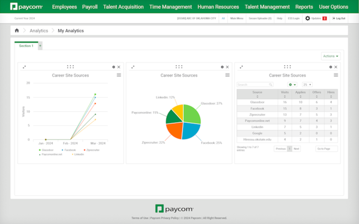Select the blue Facebook pie slice
The height and width of the screenshot is (224, 359).
pyautogui.click(x=191, y=130)
